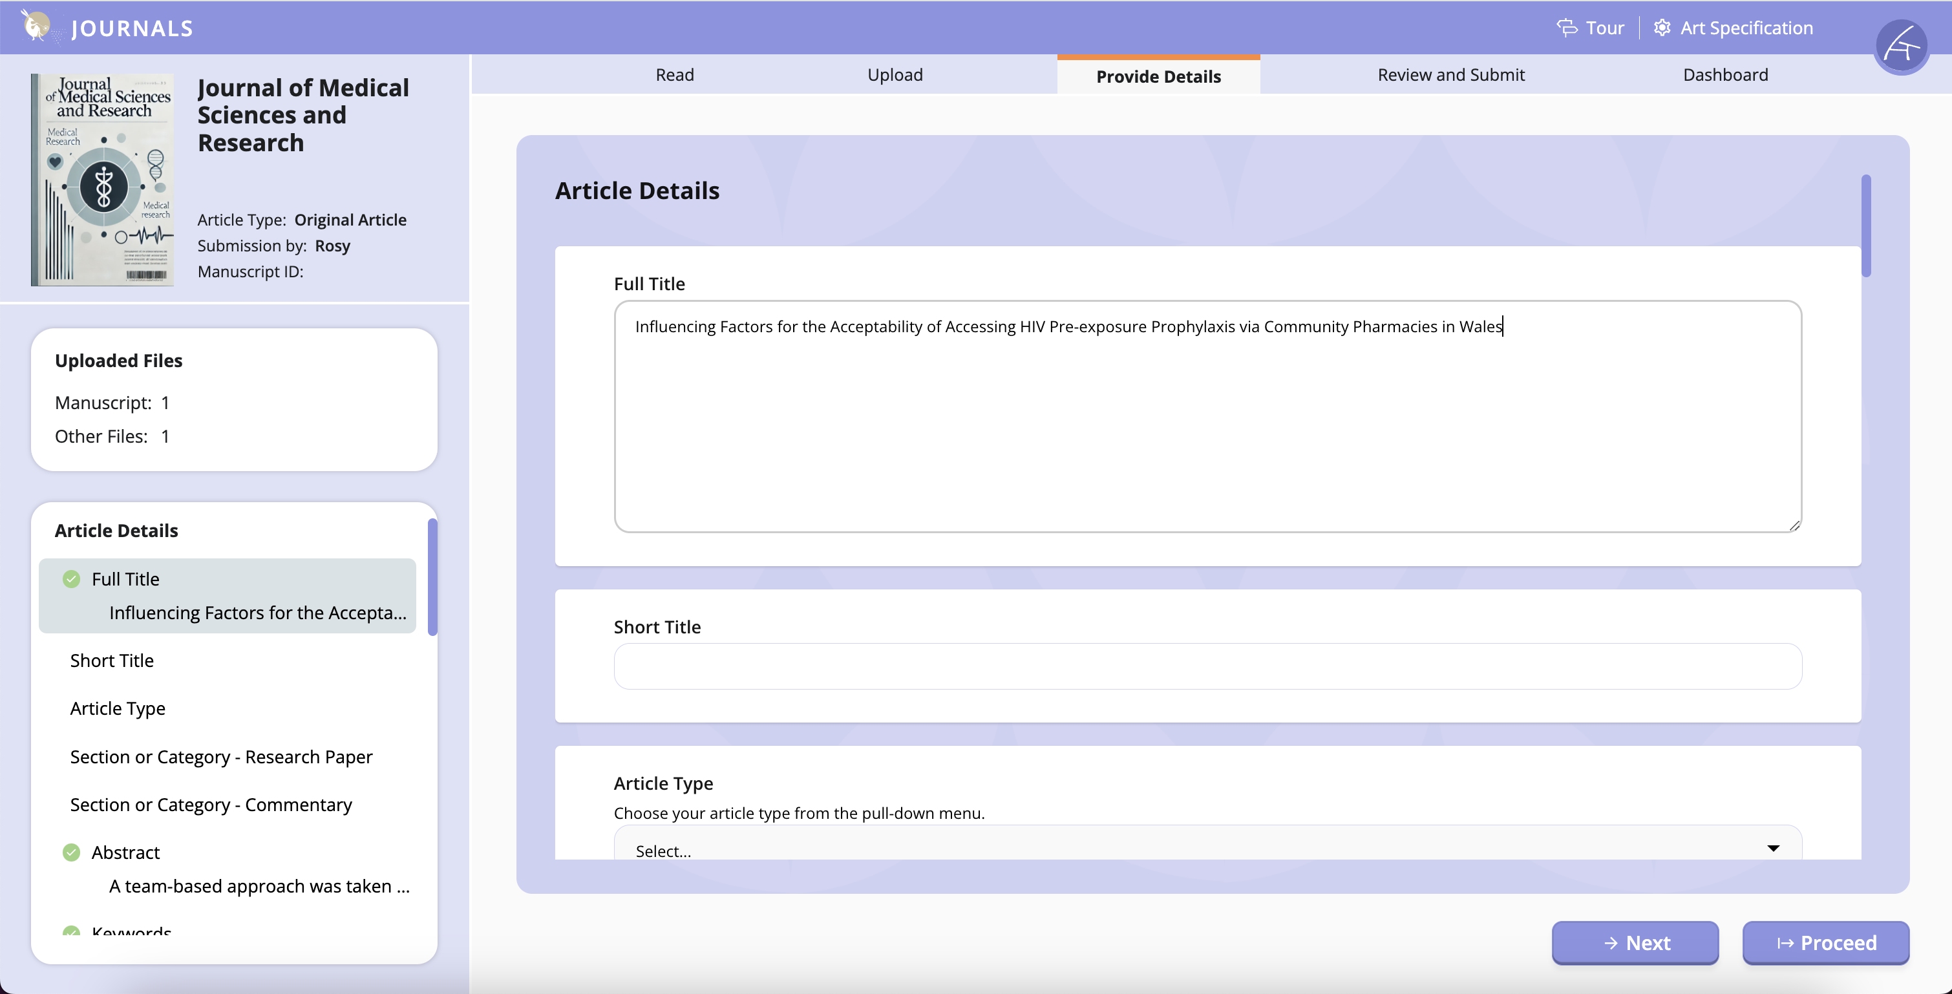Screen dimensions: 1952x994
Task: Click the 'Other Files: 1' entry
Action: (x=112, y=436)
